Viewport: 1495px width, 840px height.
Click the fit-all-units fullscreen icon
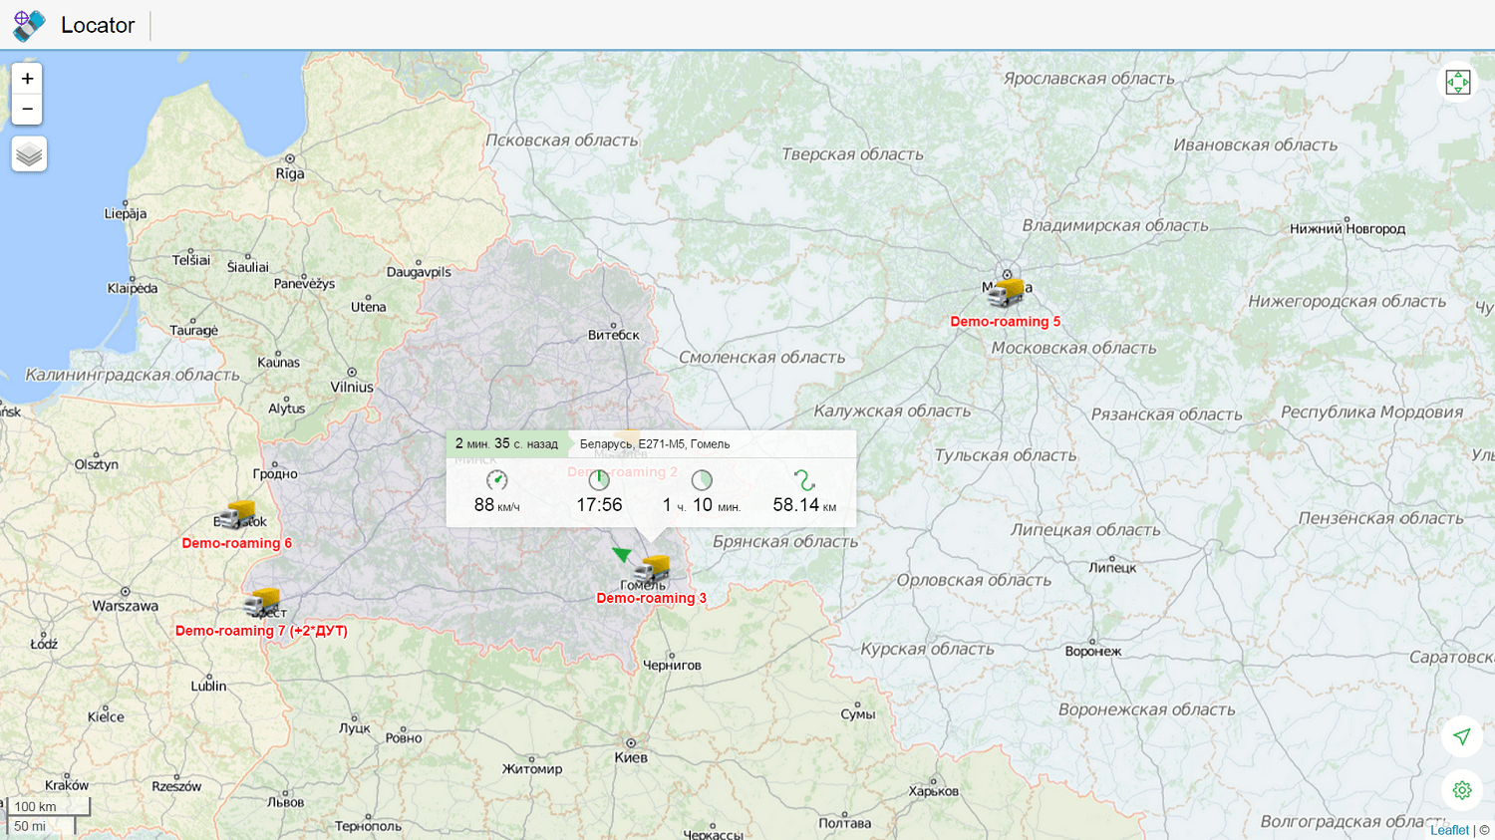coord(1457,82)
